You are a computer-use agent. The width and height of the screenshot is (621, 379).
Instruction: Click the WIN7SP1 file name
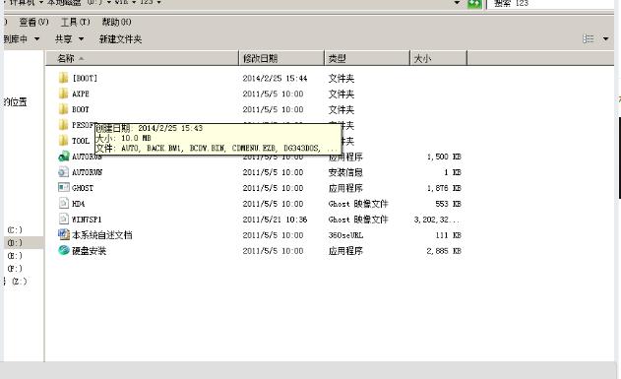point(87,220)
